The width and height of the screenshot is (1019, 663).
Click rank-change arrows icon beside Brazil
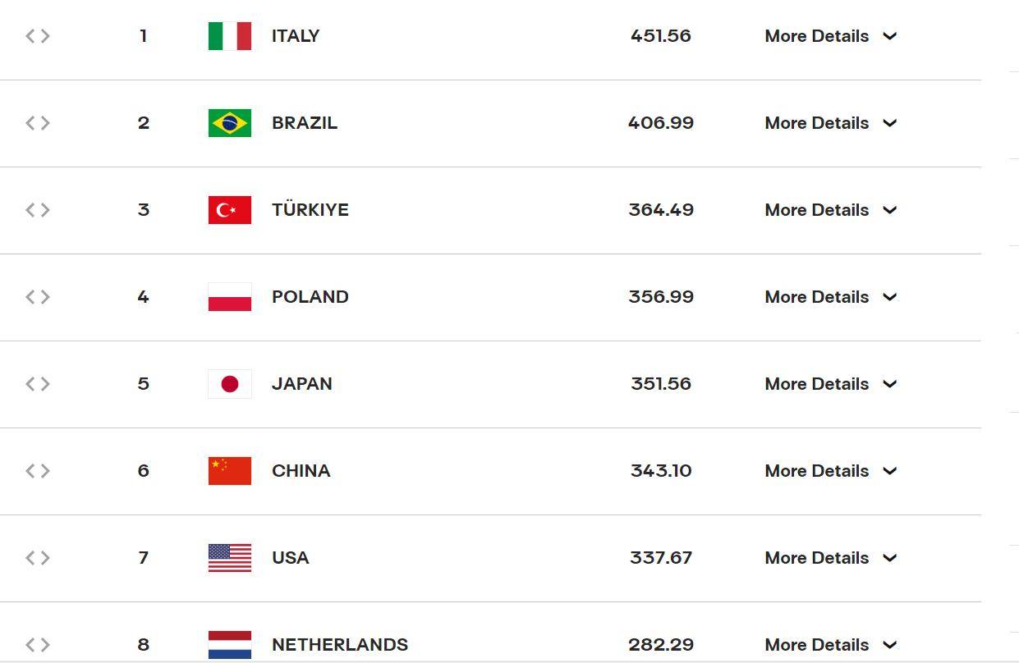click(x=38, y=123)
